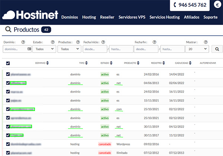Uncheck the row registered 24/02/2016 expiring 16/11/2022
223x156 pixels.
coord(8,92)
